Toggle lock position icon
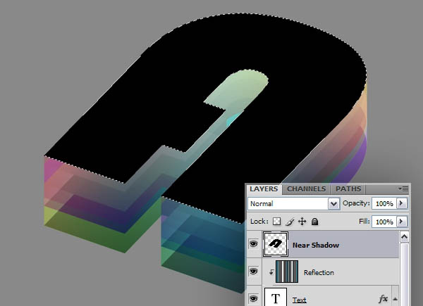 (x=302, y=222)
